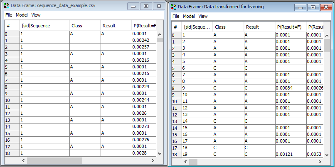Select row header 13 in right window

click(x=177, y=121)
